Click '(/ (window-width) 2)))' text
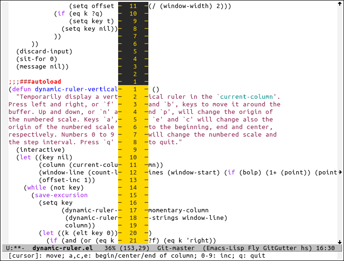The height and width of the screenshot is (261, 344). [190, 6]
